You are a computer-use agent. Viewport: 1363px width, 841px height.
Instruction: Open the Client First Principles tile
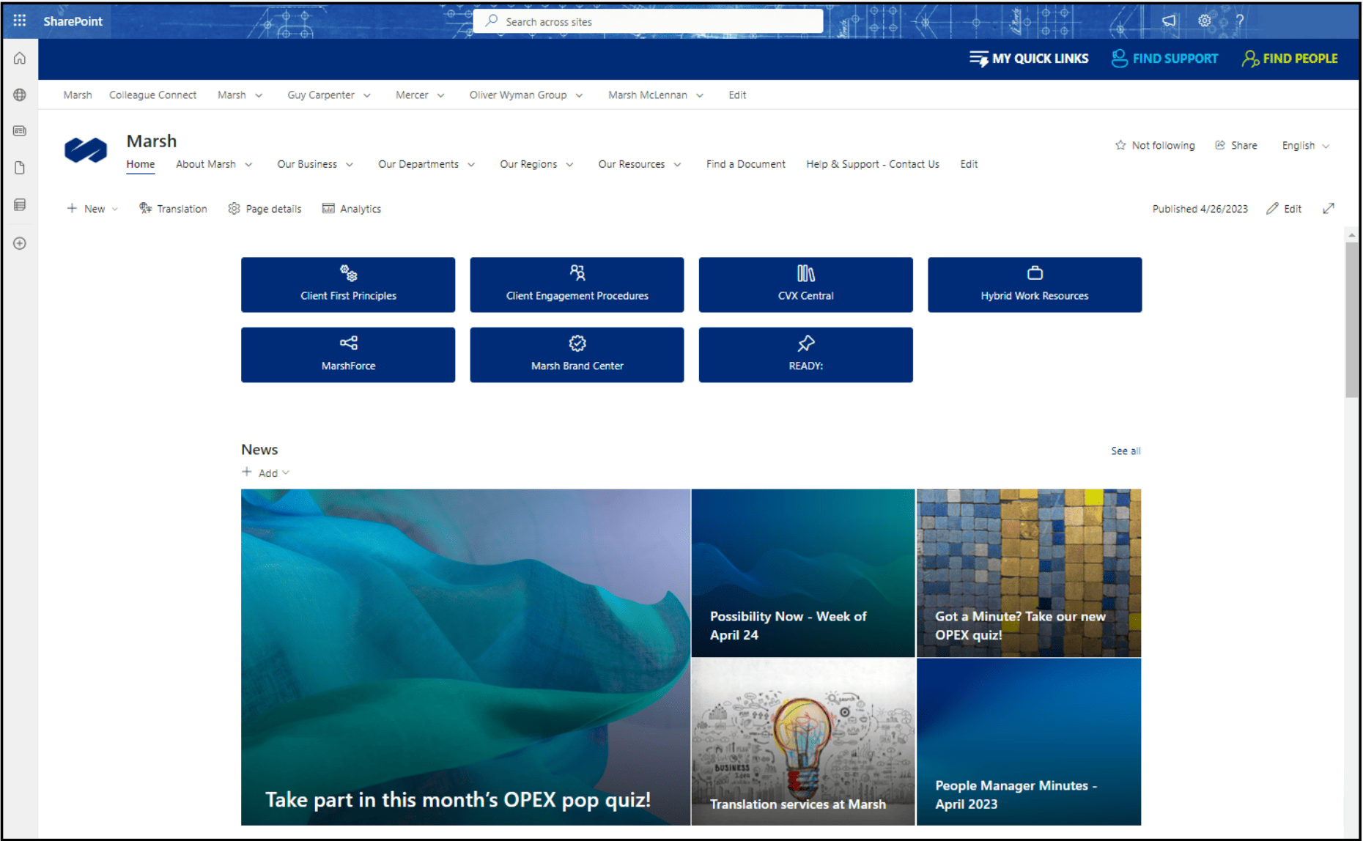pyautogui.click(x=348, y=285)
